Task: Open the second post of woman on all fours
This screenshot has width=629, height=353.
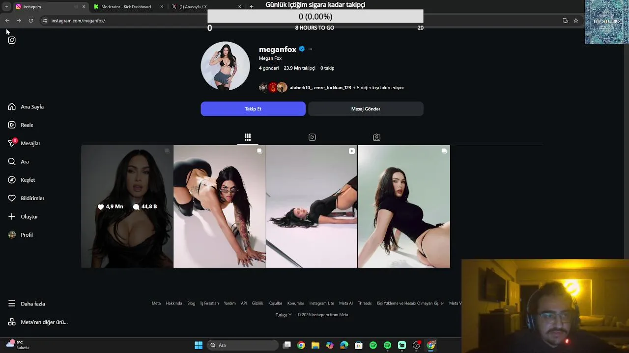Action: (219, 206)
